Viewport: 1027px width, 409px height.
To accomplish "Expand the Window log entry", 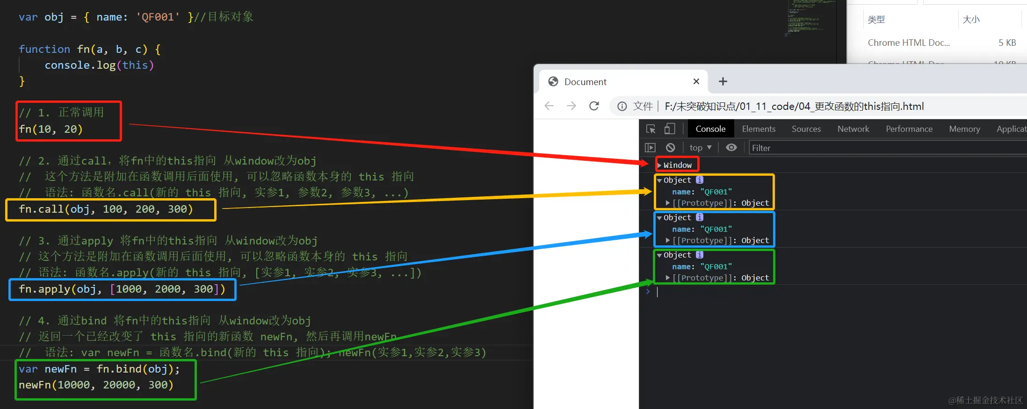I will [659, 165].
